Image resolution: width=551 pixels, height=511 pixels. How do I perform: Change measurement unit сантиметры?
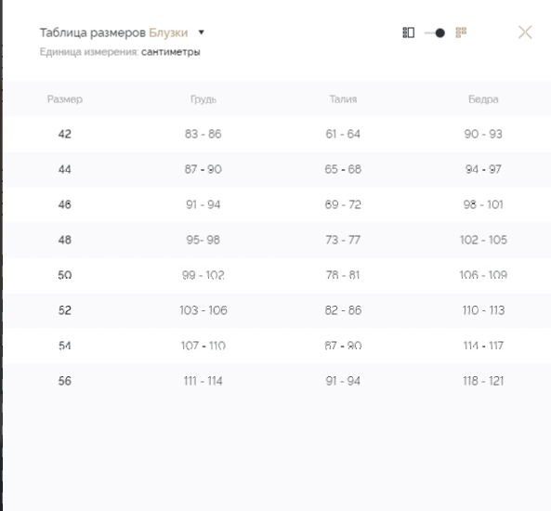pos(171,52)
